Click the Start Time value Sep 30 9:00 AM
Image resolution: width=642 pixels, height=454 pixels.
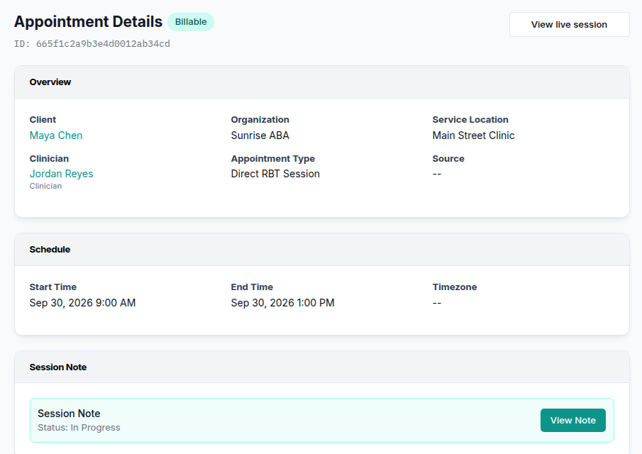[82, 303]
